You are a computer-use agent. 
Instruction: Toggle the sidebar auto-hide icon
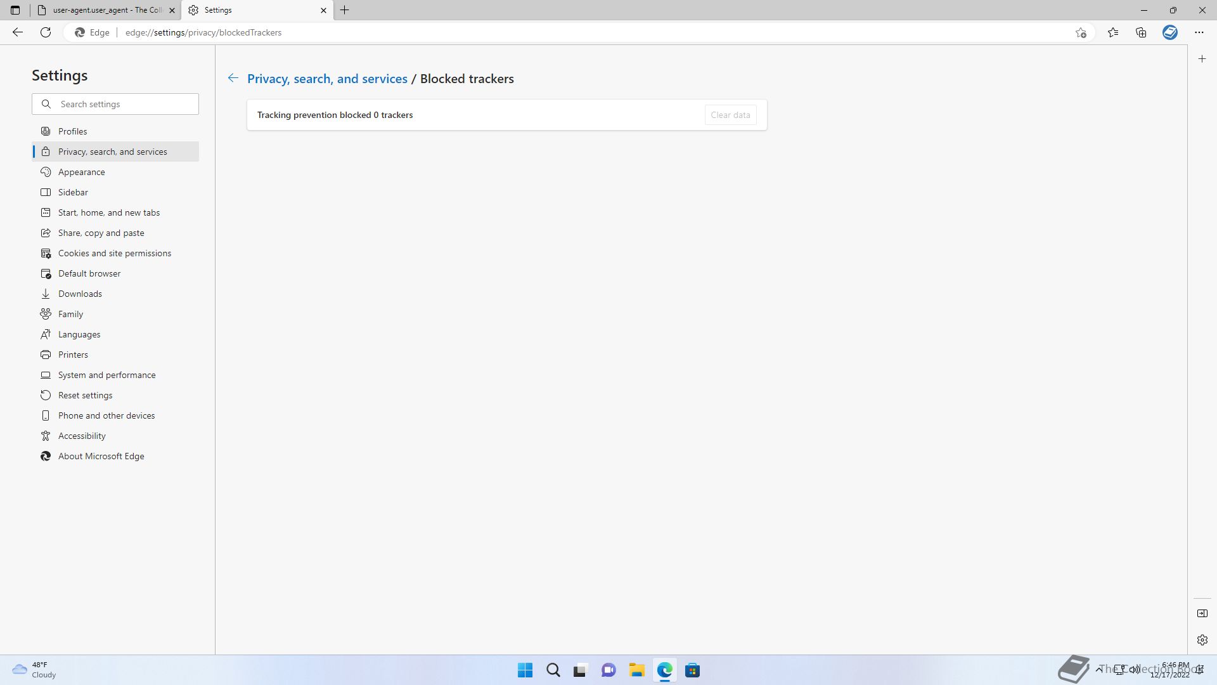point(1202,613)
